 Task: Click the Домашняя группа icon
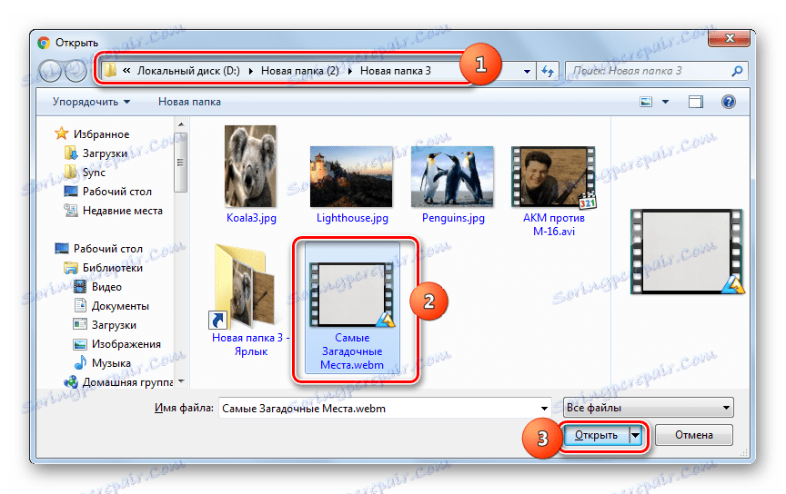[x=71, y=382]
